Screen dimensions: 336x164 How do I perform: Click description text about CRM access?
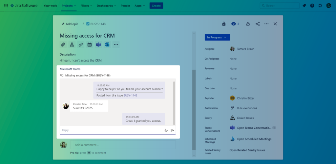pyautogui.click(x=81, y=60)
